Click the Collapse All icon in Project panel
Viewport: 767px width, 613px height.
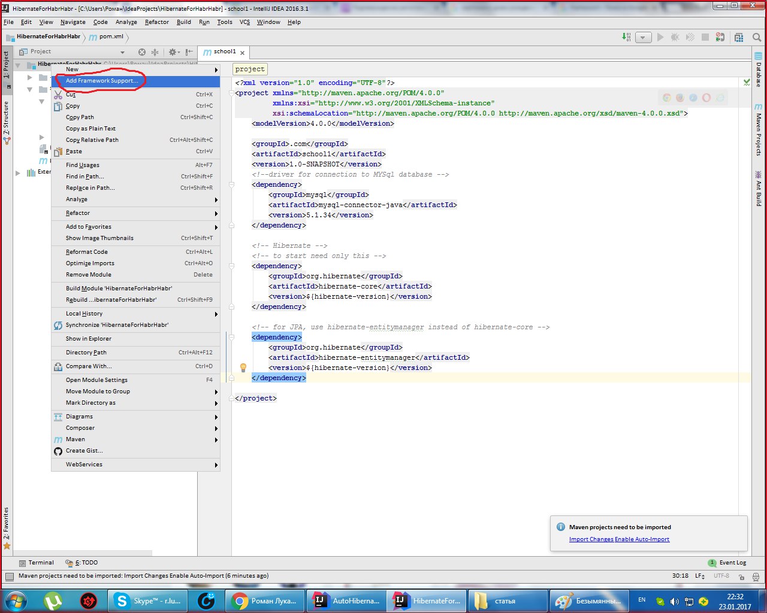tap(155, 52)
